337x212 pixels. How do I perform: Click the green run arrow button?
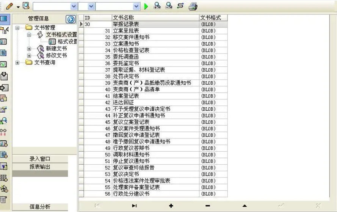pyautogui.click(x=146, y=6)
